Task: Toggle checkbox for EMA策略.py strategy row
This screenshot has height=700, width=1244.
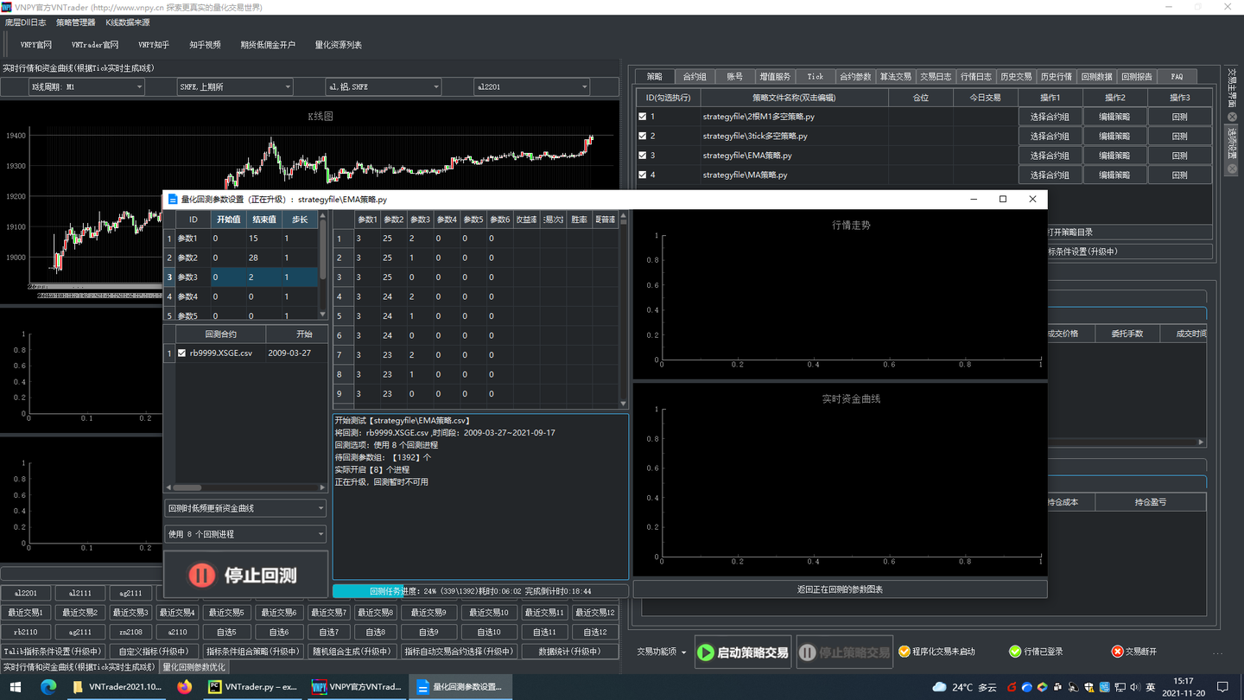Action: coord(642,156)
